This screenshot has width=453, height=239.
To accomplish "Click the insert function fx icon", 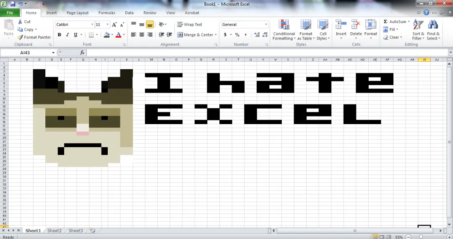I will tap(82, 52).
